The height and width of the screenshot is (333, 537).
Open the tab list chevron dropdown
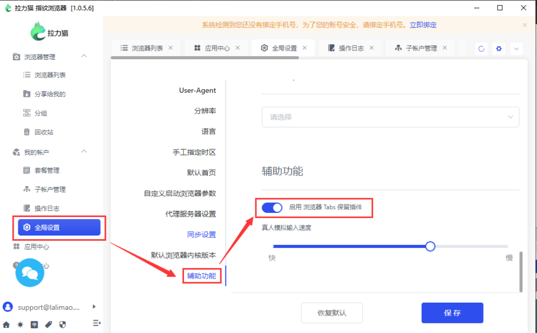(516, 49)
